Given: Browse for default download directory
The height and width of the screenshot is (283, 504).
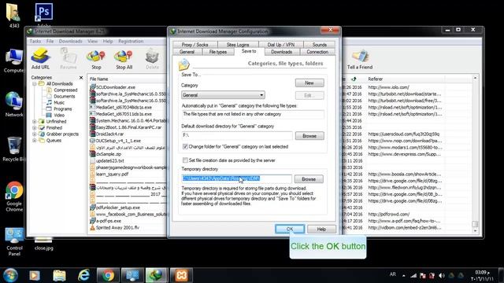Looking at the screenshot, I should (x=309, y=136).
